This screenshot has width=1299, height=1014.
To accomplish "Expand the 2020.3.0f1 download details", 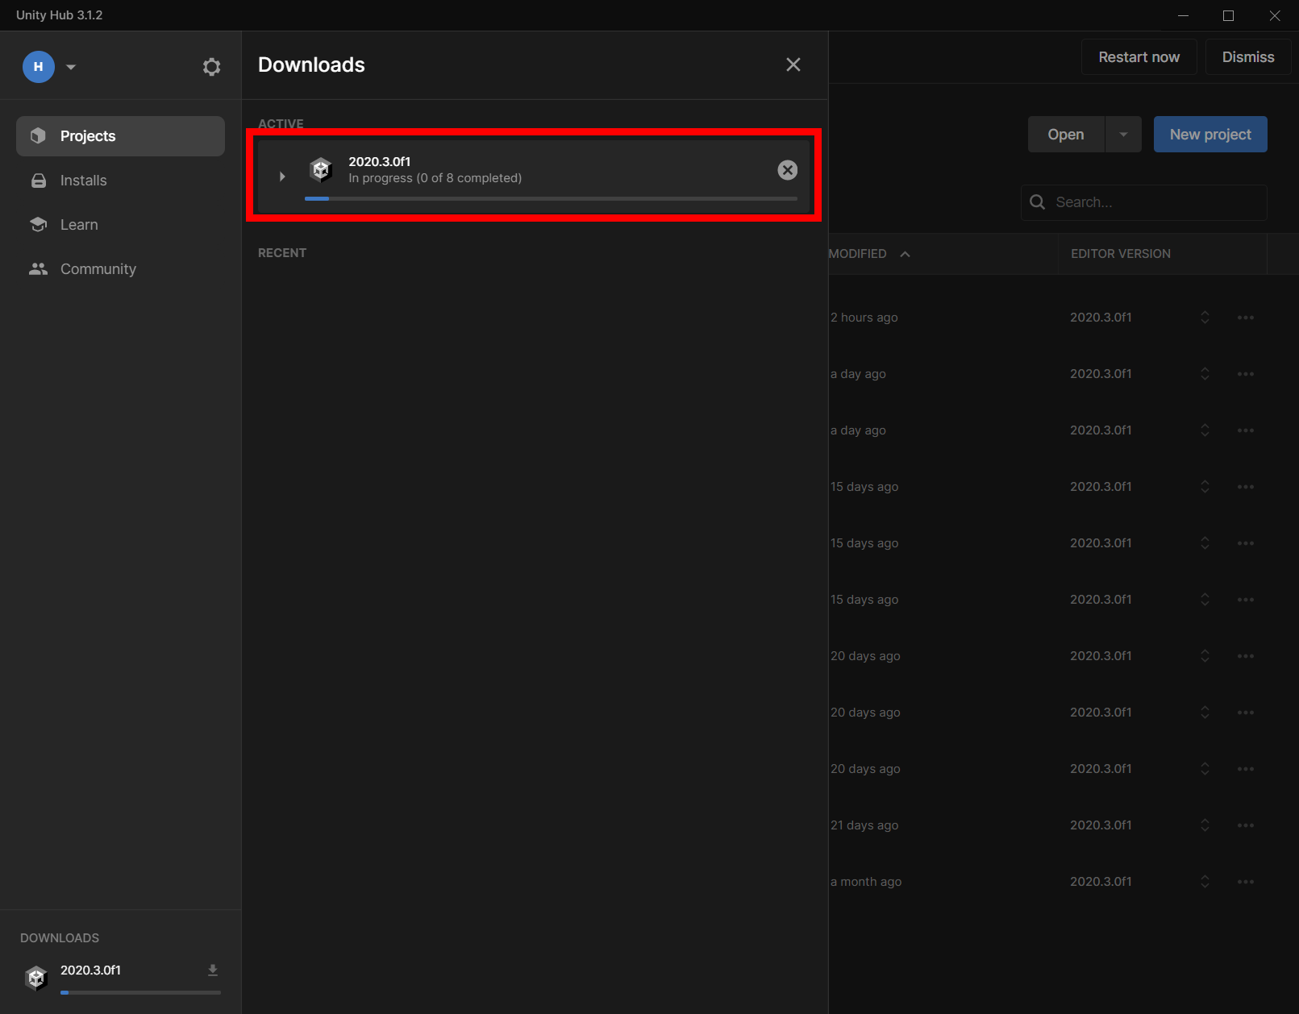I will pos(282,177).
